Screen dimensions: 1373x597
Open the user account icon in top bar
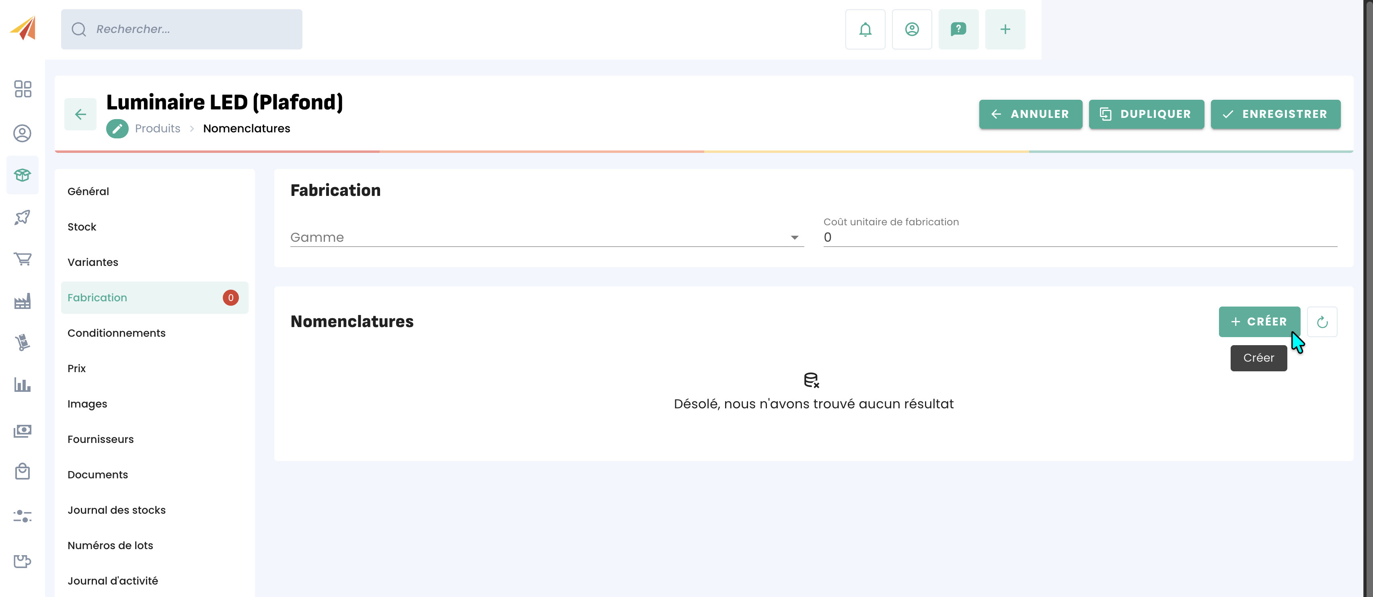pyautogui.click(x=911, y=29)
